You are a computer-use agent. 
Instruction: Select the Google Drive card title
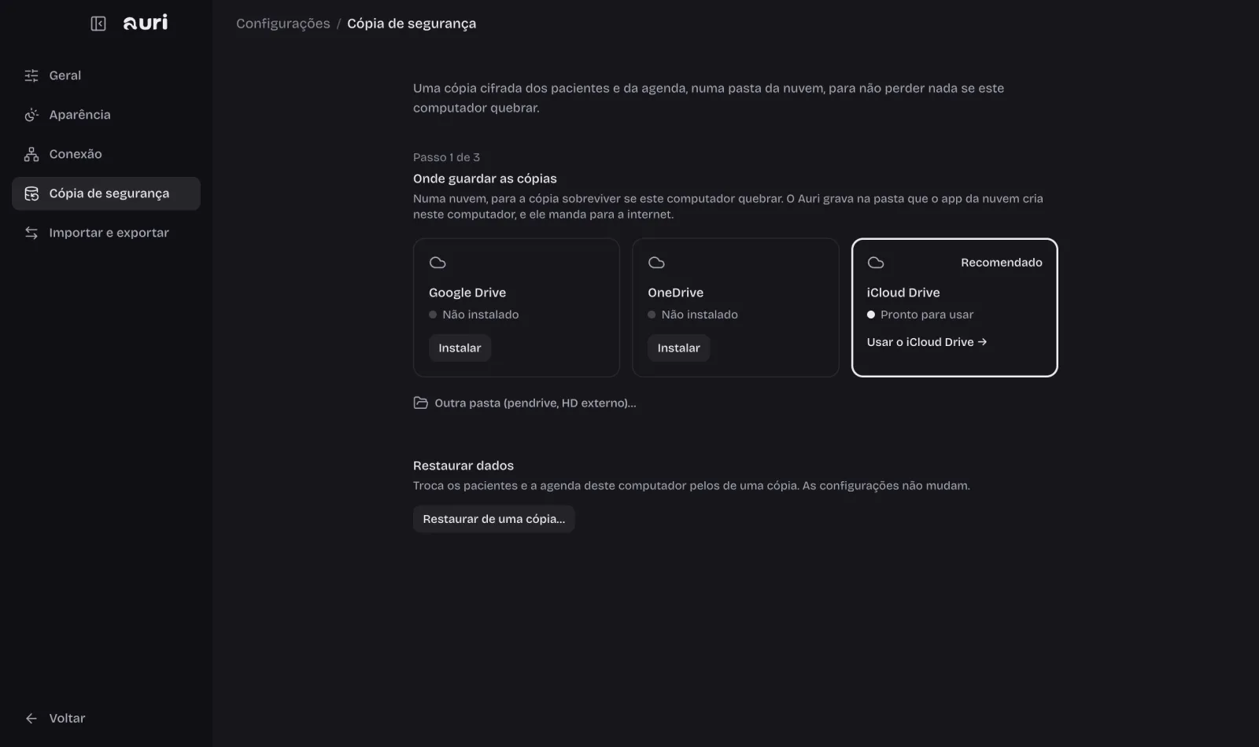[467, 293]
